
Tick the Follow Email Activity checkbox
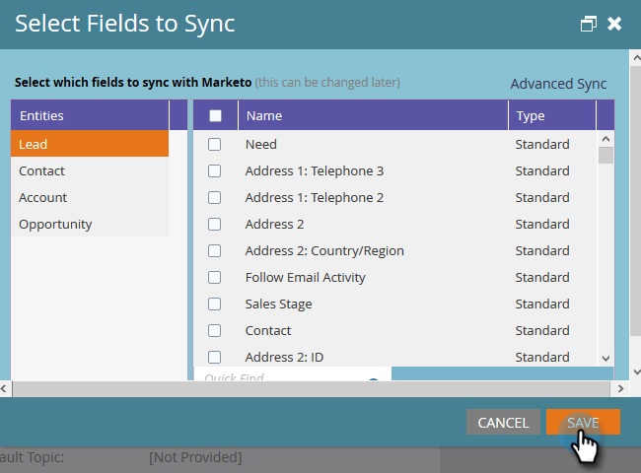pyautogui.click(x=214, y=278)
